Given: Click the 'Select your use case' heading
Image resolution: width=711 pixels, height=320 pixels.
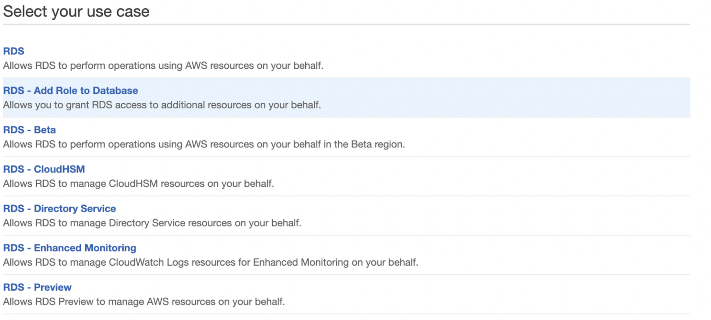Looking at the screenshot, I should click(x=76, y=12).
